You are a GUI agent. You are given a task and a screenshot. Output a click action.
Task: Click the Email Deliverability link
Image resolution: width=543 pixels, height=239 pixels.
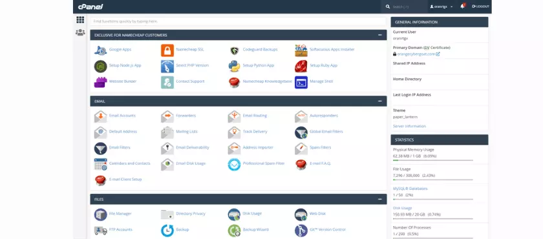(193, 147)
